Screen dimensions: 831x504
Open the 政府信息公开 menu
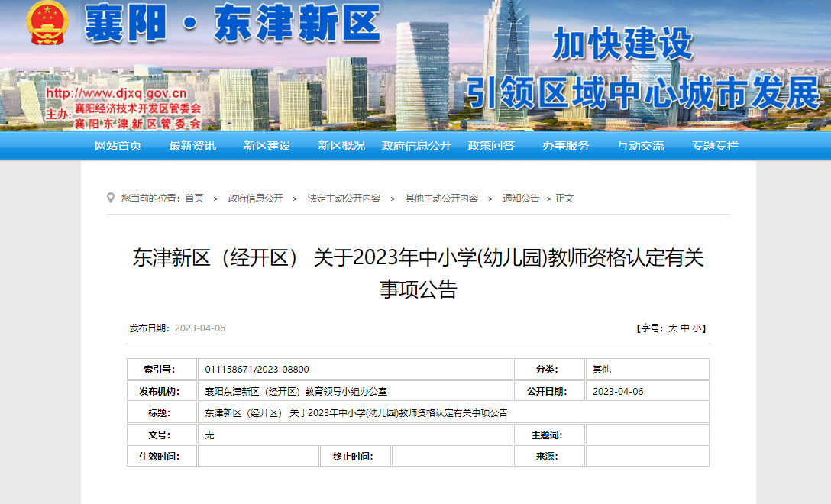(416, 146)
